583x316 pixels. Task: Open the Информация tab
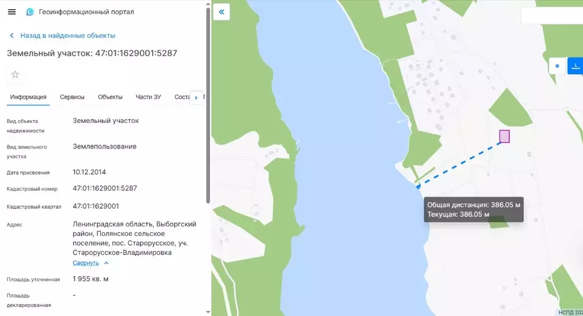(x=28, y=97)
